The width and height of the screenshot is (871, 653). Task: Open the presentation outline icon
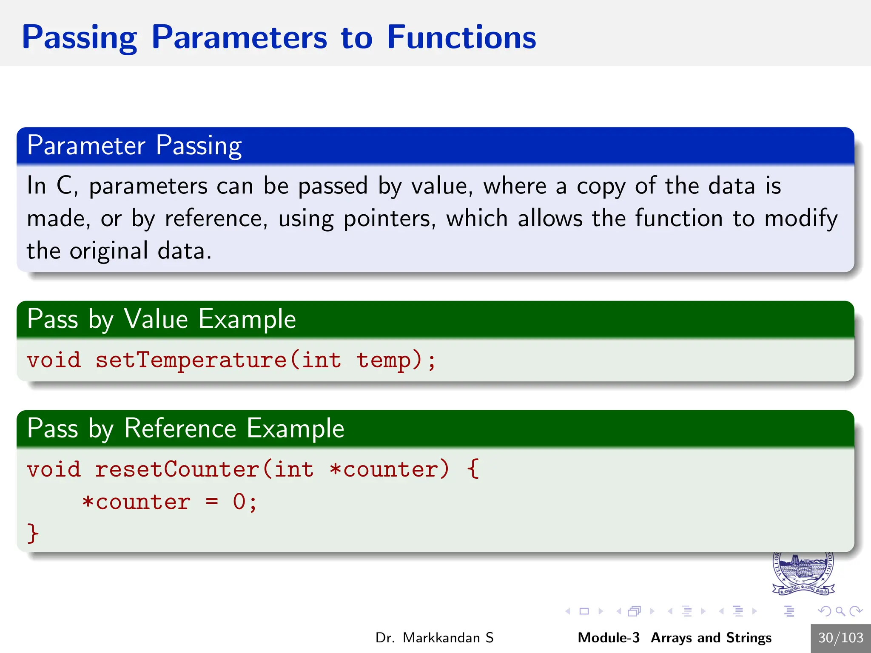tap(789, 611)
